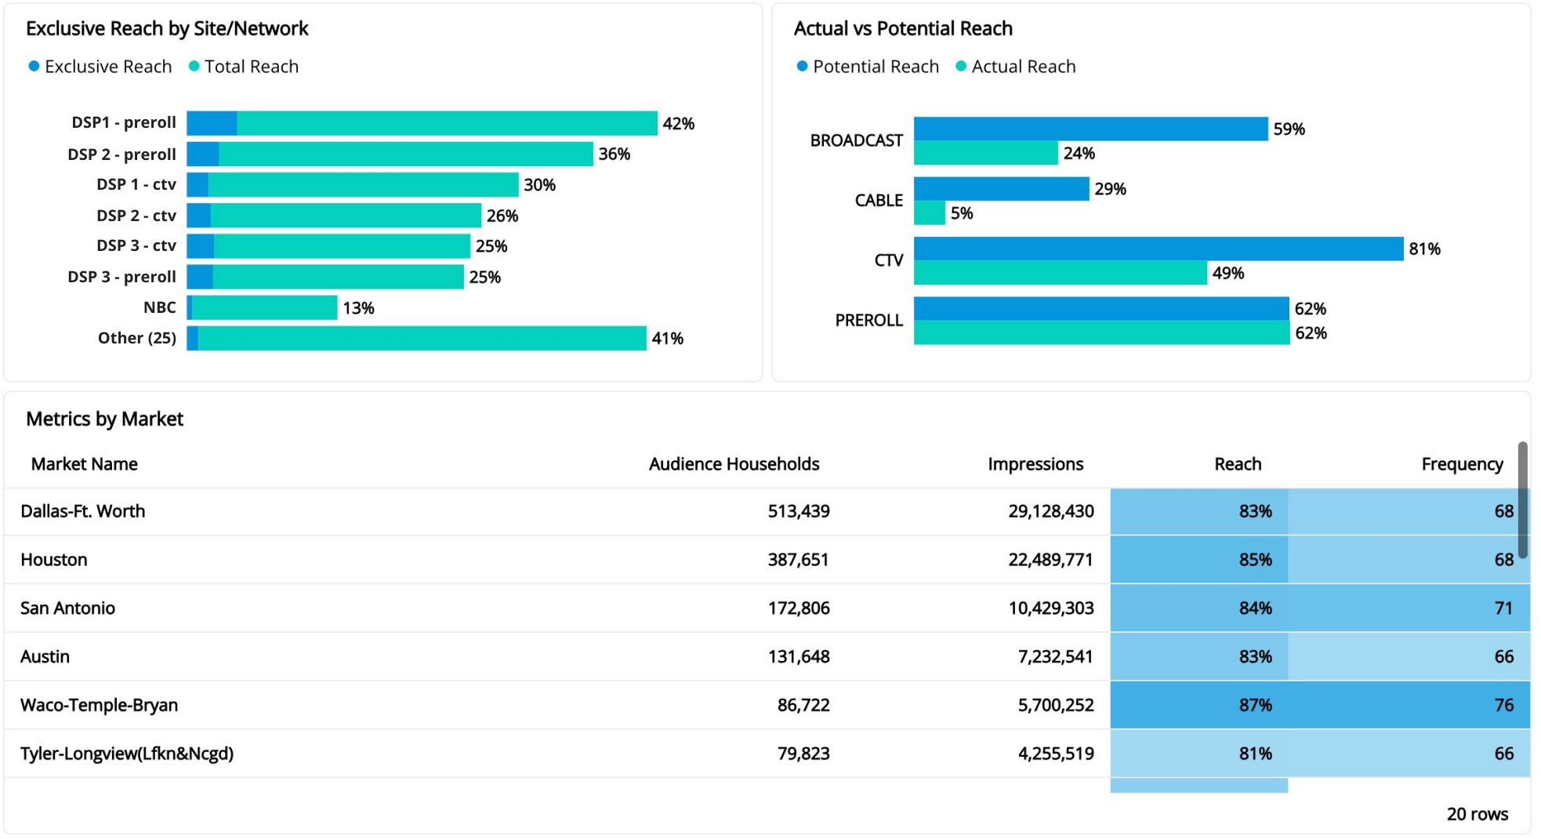
Task: Sort by Impressions column header
Action: 1035,464
